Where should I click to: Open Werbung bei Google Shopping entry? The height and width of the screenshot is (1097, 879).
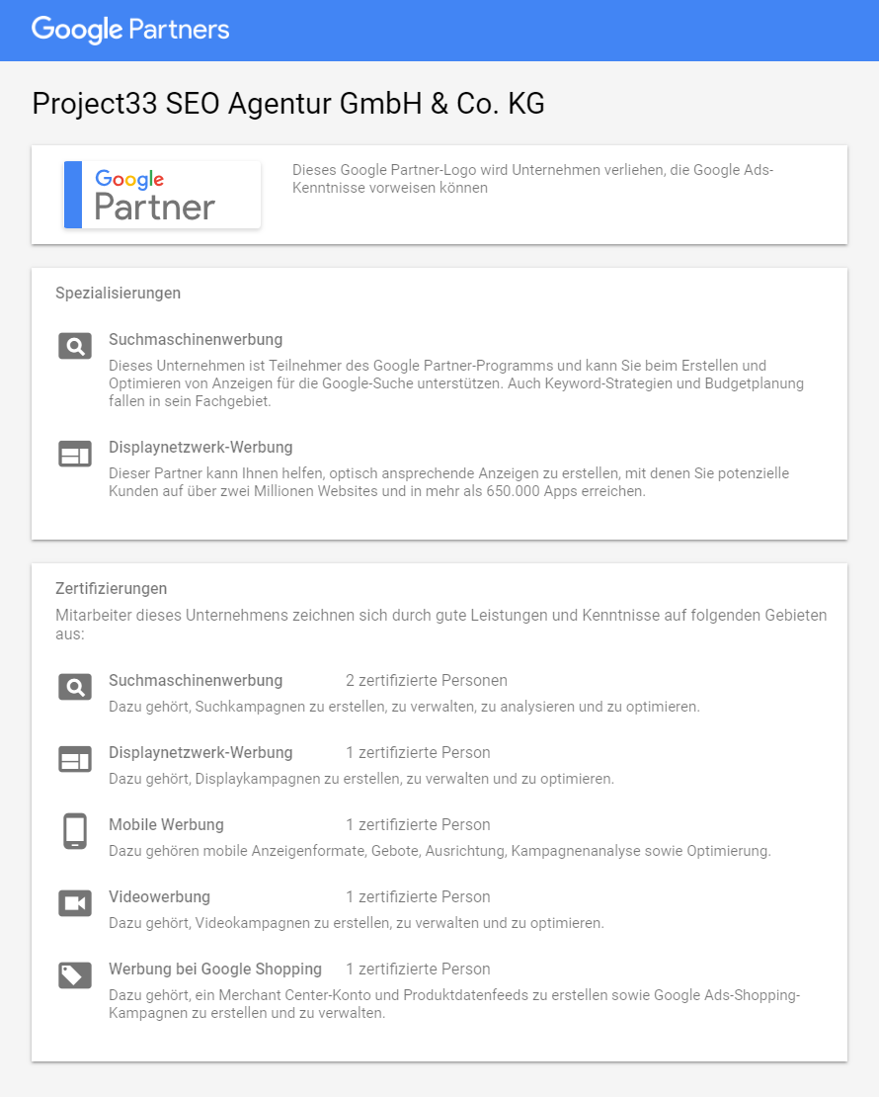pos(215,969)
